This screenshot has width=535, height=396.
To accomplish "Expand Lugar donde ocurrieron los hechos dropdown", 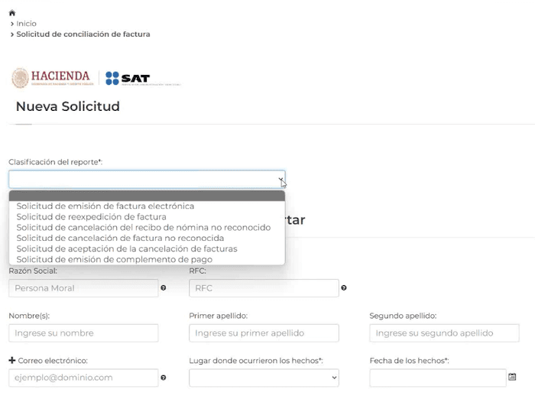I will point(264,378).
